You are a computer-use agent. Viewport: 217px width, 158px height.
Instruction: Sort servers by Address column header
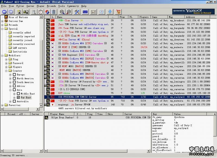tap(197, 17)
